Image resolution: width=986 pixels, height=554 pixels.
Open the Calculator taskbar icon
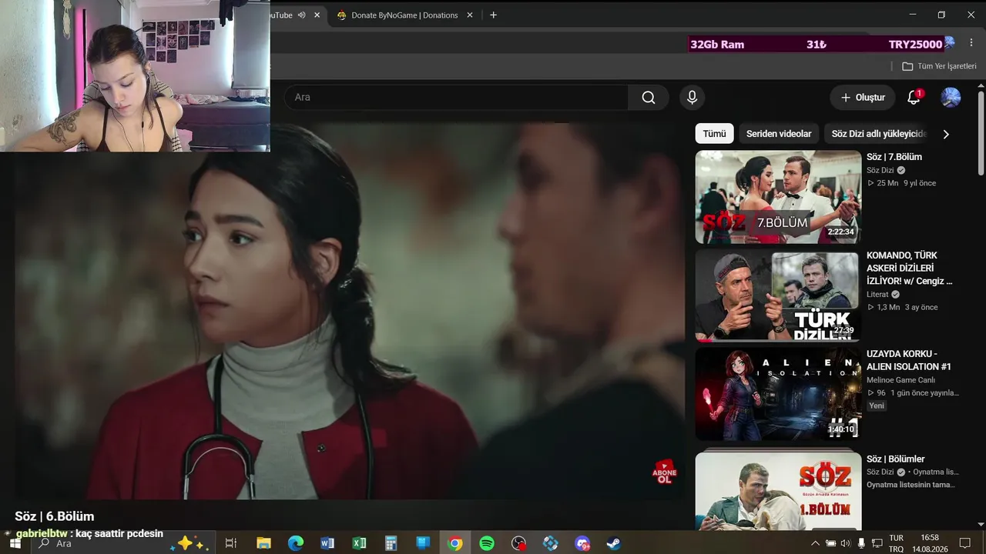tap(391, 543)
